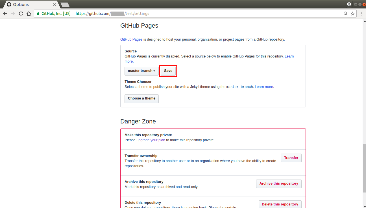366x208 pixels.
Task: Click the Save button for Pages source
Action: point(168,71)
